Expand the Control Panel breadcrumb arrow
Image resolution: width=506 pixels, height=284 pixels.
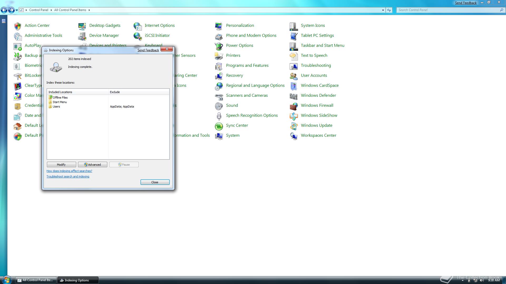click(51, 10)
